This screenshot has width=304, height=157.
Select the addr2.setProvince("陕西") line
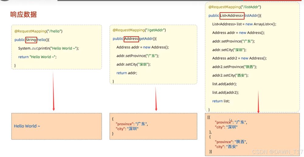[234, 67]
